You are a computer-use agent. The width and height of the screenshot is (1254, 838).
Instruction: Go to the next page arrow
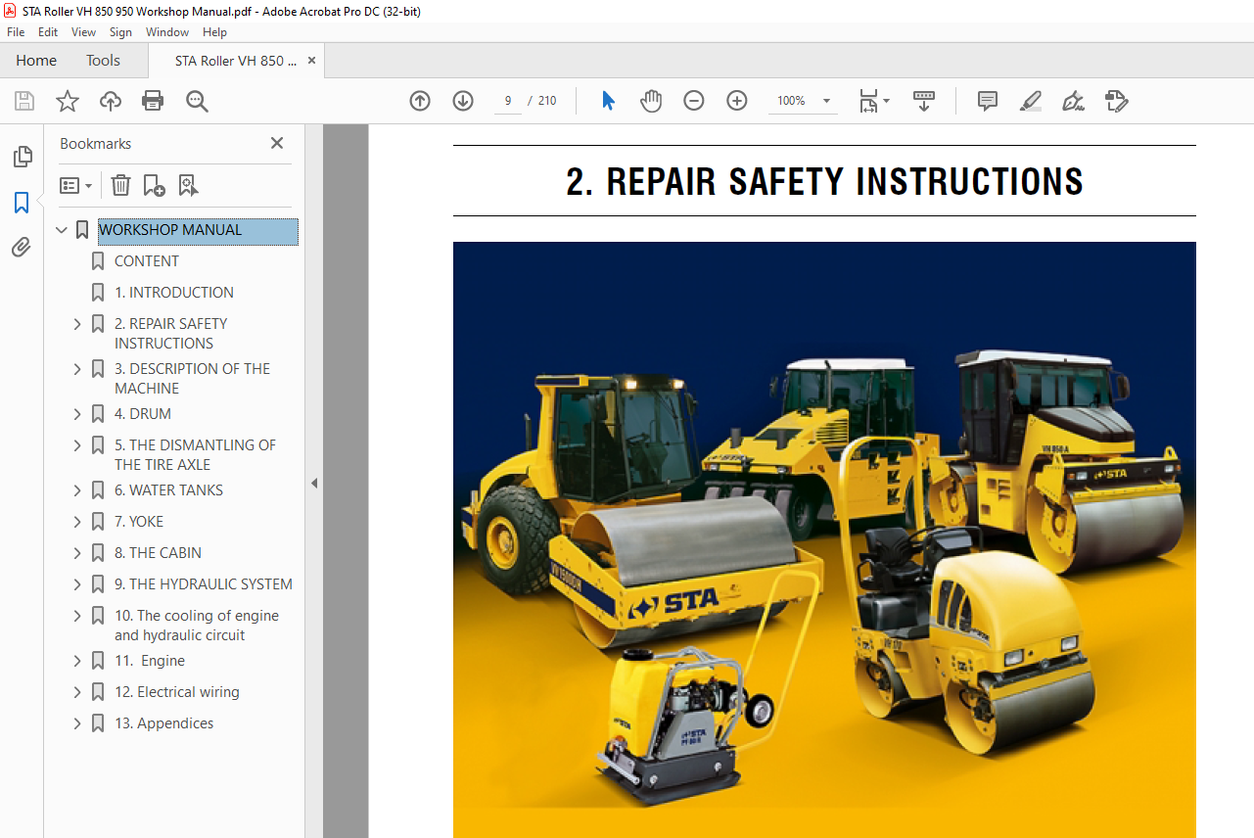click(x=463, y=101)
